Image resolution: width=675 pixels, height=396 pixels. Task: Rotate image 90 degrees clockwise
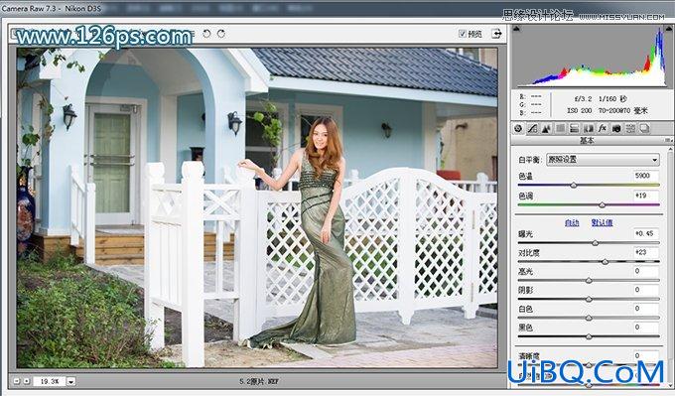(220, 34)
